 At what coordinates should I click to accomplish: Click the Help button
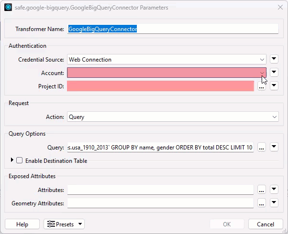[x=22, y=224]
